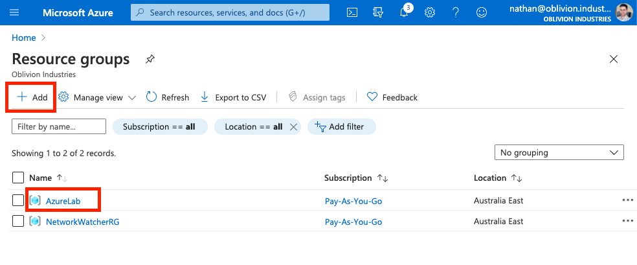Viewport: 637px width, 265px height.
Task: Open the feedback smiley icon in header
Action: coord(481,12)
